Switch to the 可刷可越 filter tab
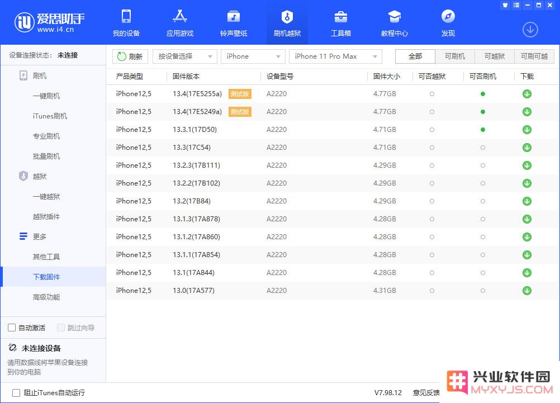The height and width of the screenshot is (403, 560). pos(534,56)
